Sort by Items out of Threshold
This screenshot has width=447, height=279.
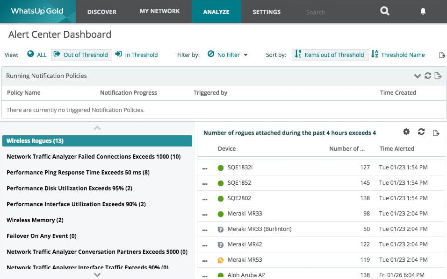pyautogui.click(x=330, y=55)
